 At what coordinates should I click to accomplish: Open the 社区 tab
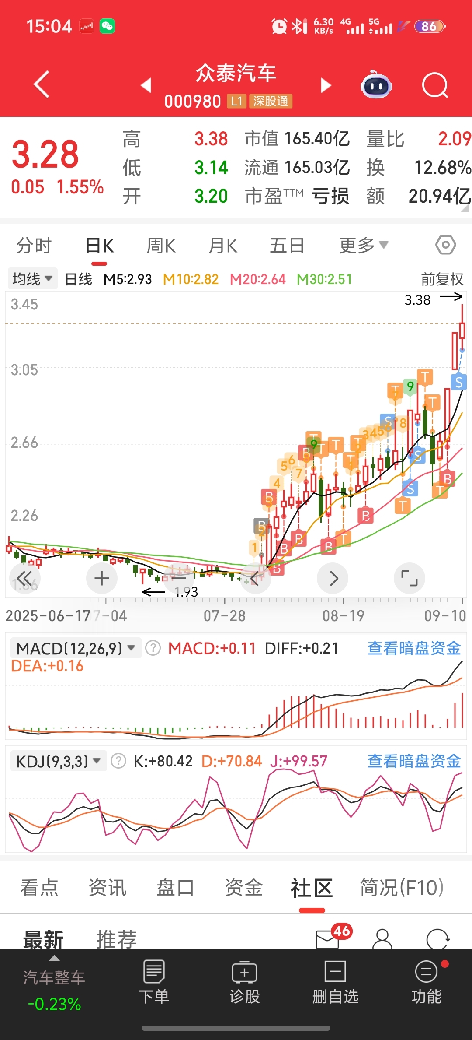coord(312,888)
